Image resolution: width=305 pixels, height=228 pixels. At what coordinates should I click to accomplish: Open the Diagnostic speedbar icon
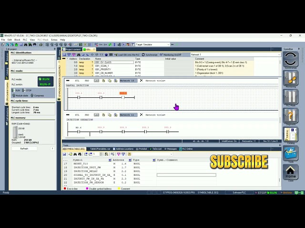290,116
